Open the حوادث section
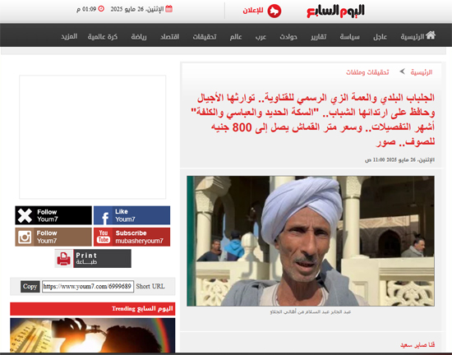 coord(288,37)
